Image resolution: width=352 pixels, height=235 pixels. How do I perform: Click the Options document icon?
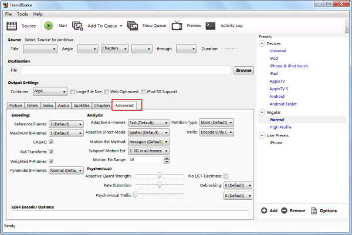coord(314,210)
